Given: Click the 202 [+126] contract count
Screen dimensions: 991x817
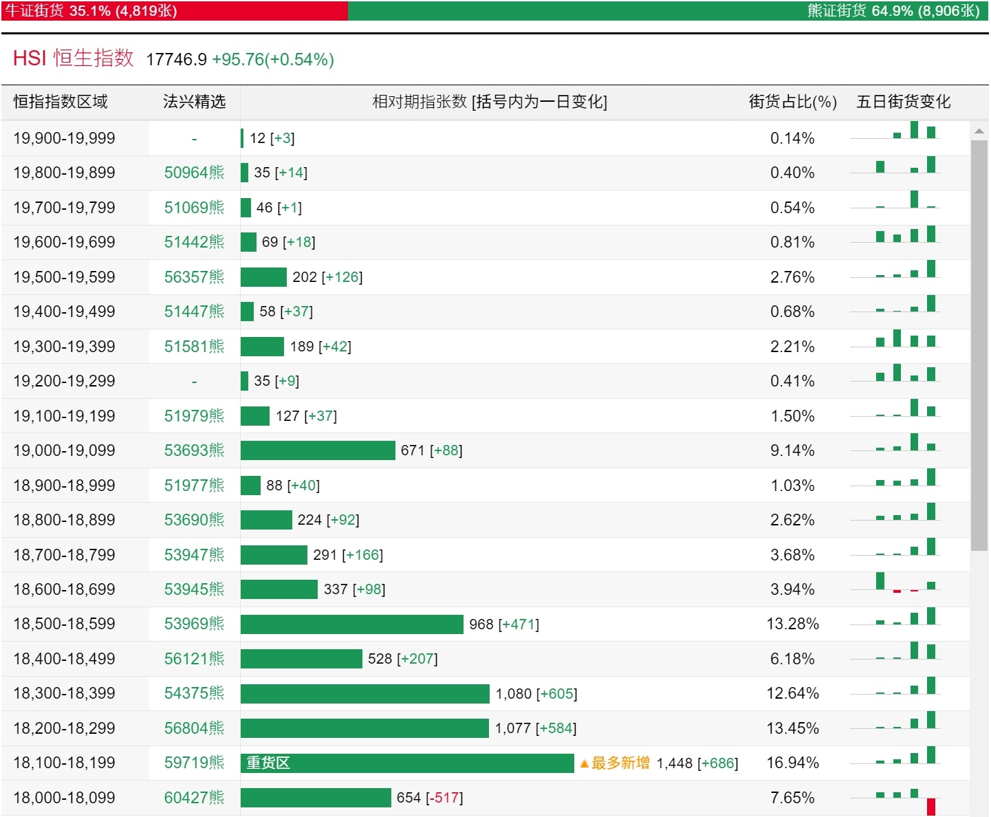Looking at the screenshot, I should (x=327, y=277).
